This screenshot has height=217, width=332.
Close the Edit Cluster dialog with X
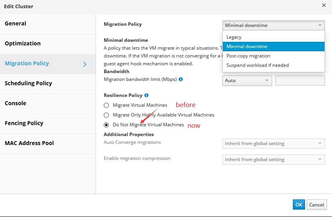(x=324, y=5)
